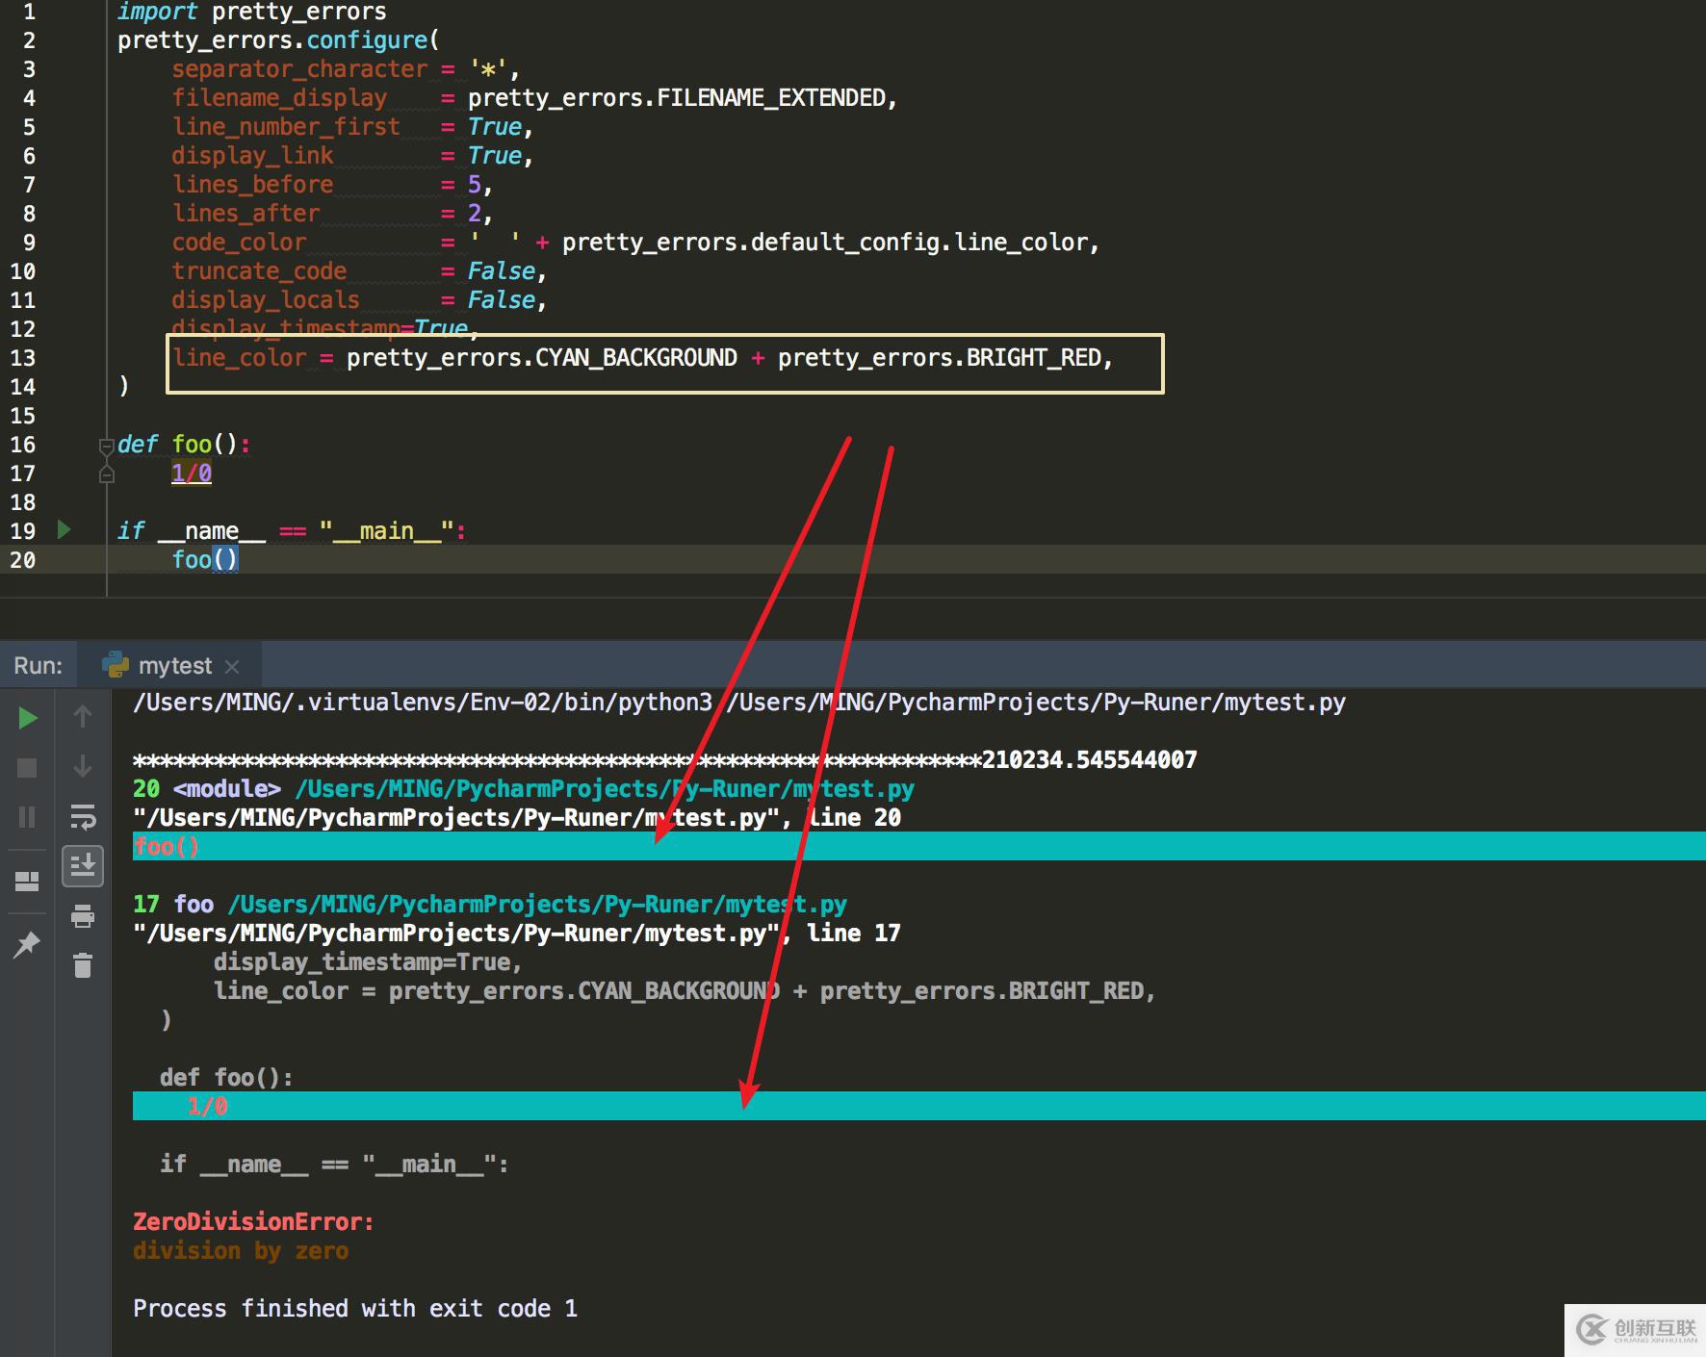The image size is (1706, 1357).
Task: Jump down the stack trace with down arrow
Action: tap(83, 766)
